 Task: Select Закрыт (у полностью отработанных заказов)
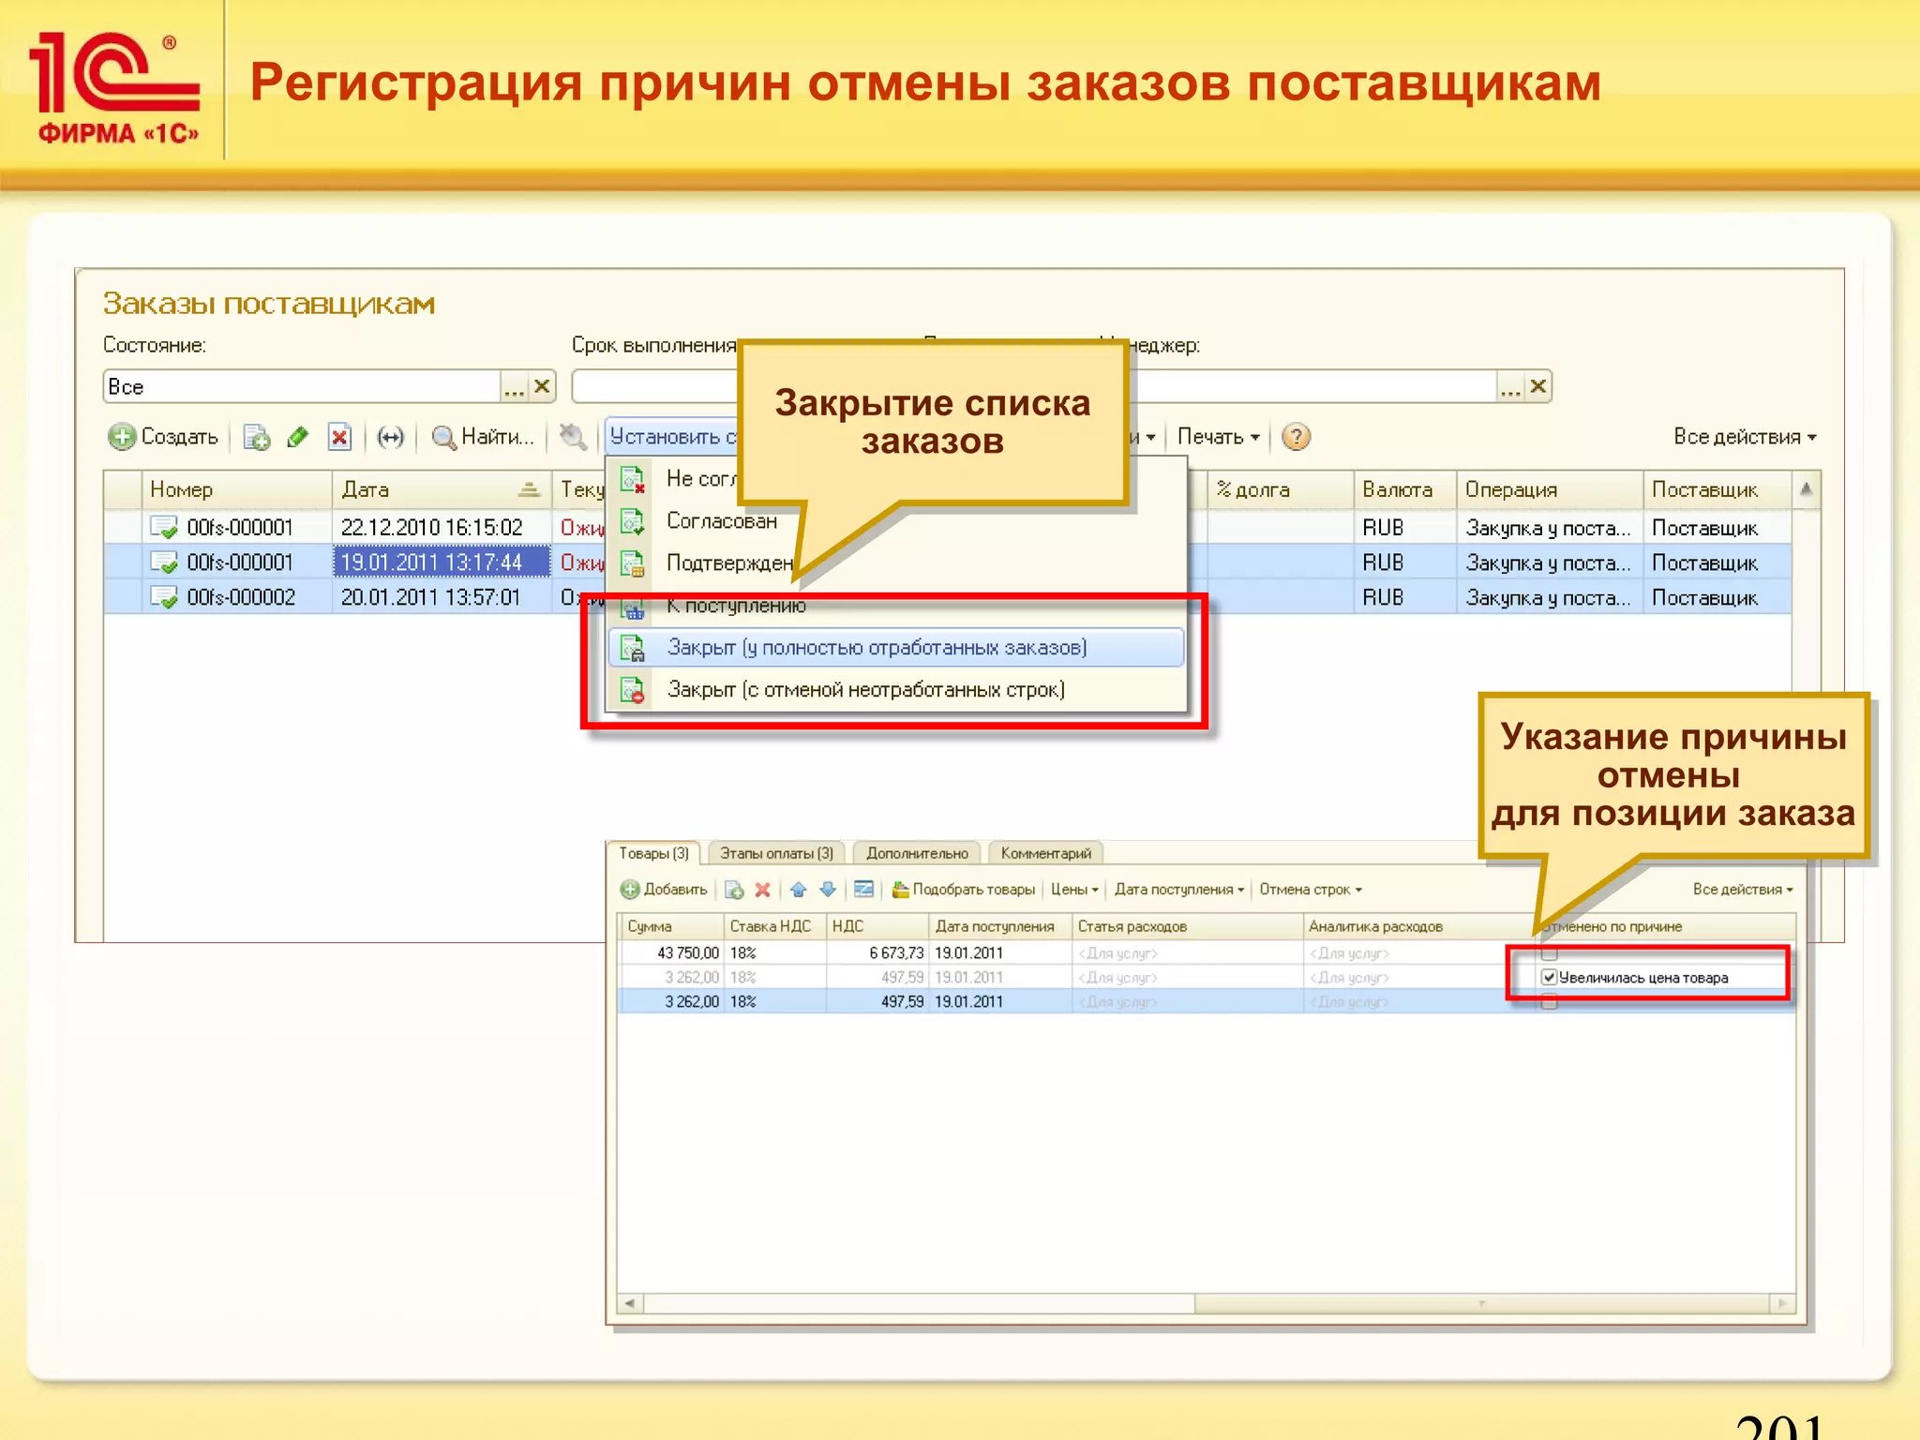tap(896, 648)
